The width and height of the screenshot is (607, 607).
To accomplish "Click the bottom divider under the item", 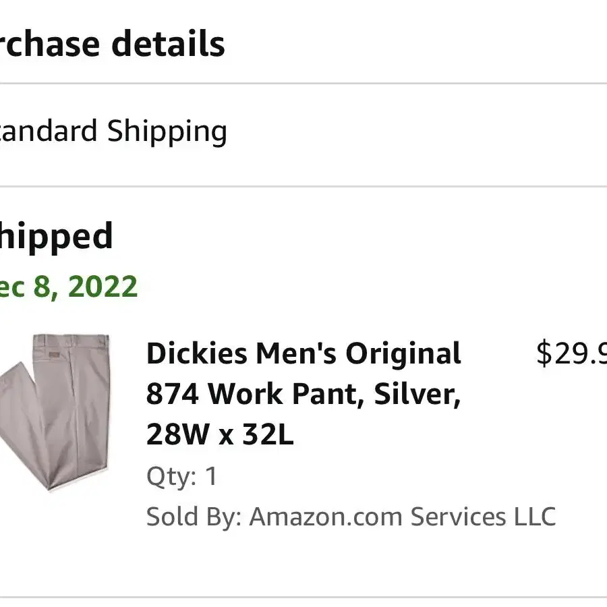I will 303,598.
